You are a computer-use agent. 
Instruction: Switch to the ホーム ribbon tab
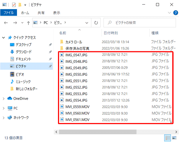(25, 13)
